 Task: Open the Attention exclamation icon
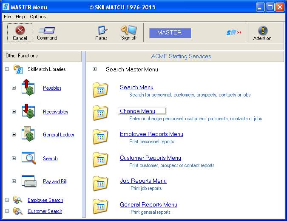tap(263, 30)
